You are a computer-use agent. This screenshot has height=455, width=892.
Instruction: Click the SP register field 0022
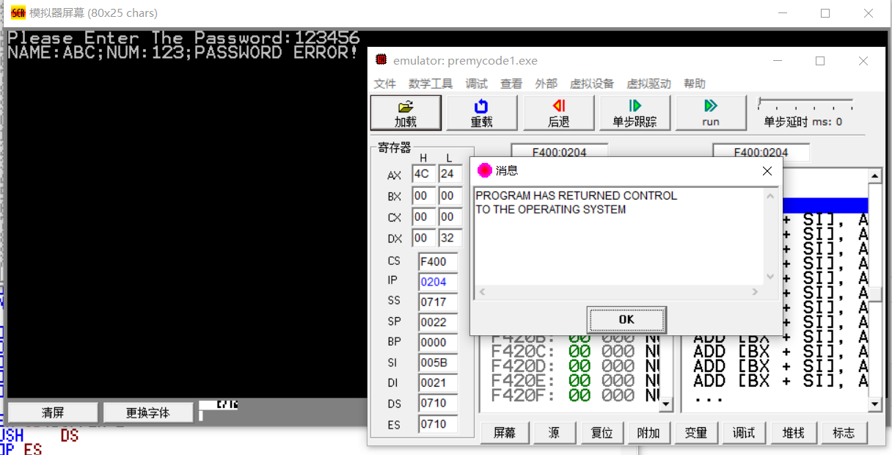click(438, 321)
